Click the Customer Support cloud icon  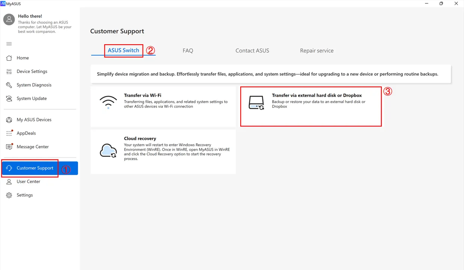(9, 168)
